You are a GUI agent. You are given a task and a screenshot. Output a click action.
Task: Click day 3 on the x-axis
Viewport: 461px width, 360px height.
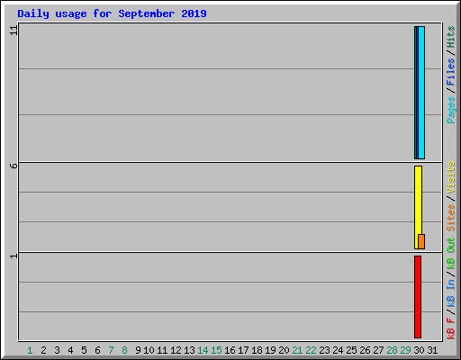pos(57,350)
